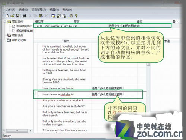Click the window icon with yellow badge
The width and height of the screenshot is (186, 140).
coord(53,16)
